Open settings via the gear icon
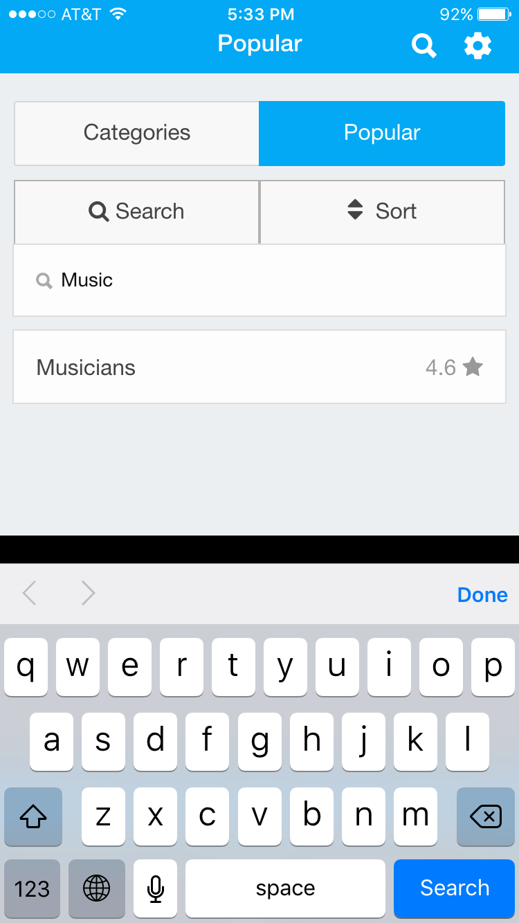 (x=477, y=46)
